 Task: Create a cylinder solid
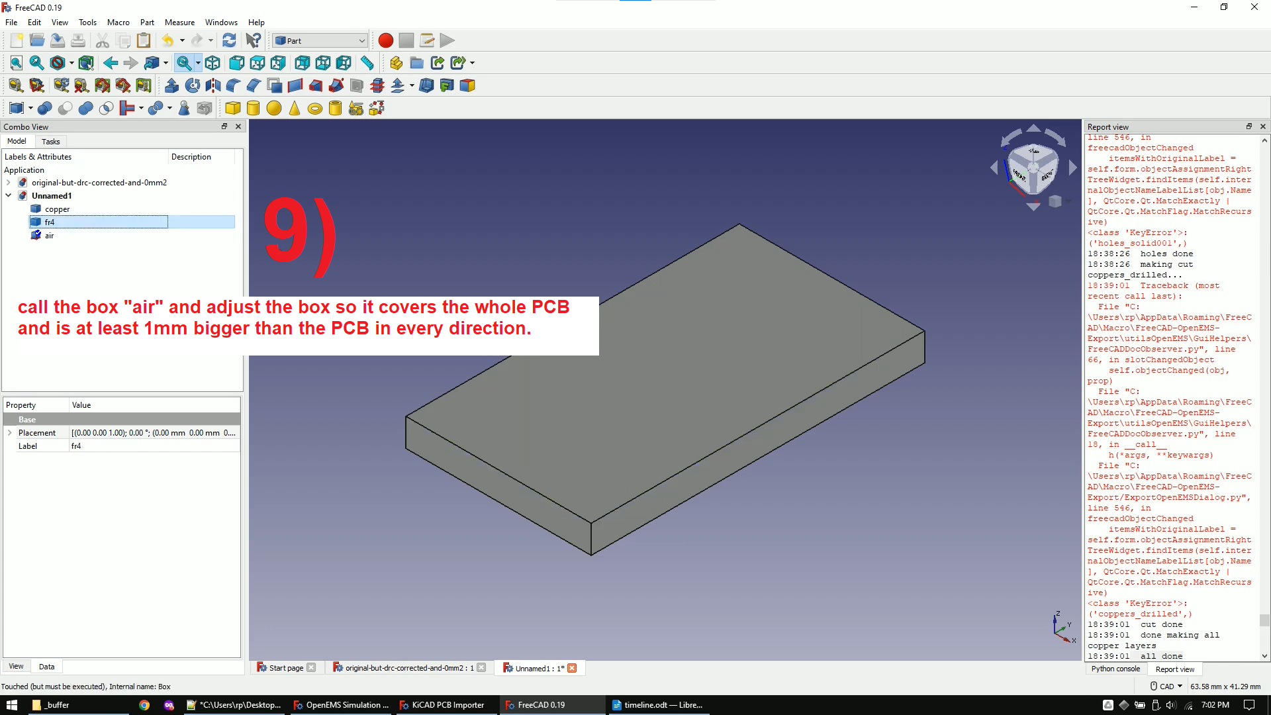(x=253, y=108)
